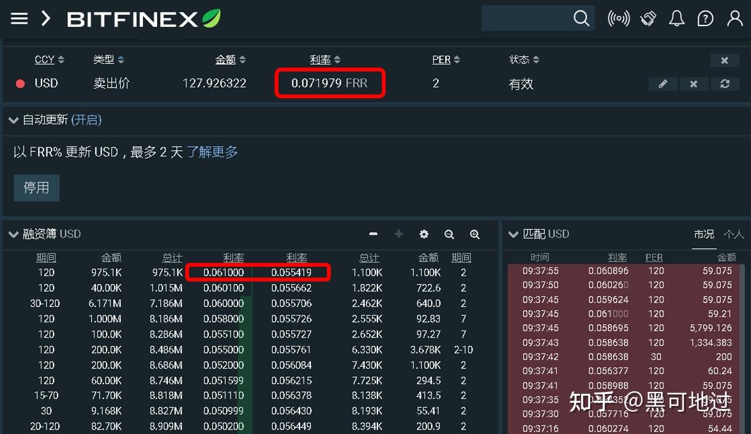Collapse the 融资簿 USD panel
This screenshot has width=751, height=434.
pos(13,234)
